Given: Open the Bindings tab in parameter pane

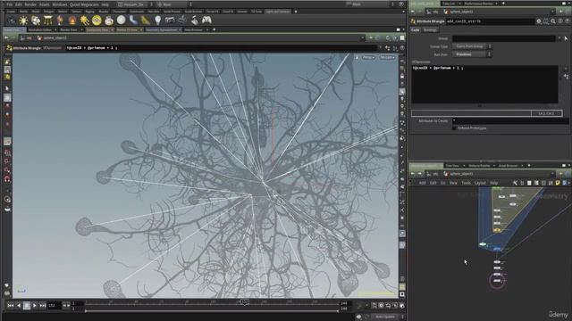Looking at the screenshot, I should [430, 29].
